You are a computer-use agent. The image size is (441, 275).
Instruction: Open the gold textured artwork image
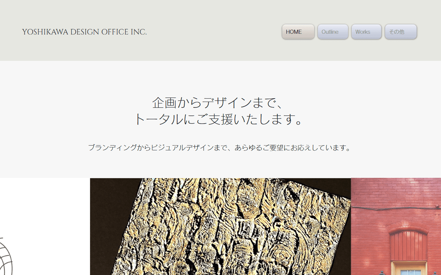point(220,227)
